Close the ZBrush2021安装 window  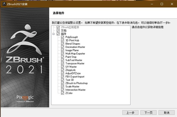point(172,4)
